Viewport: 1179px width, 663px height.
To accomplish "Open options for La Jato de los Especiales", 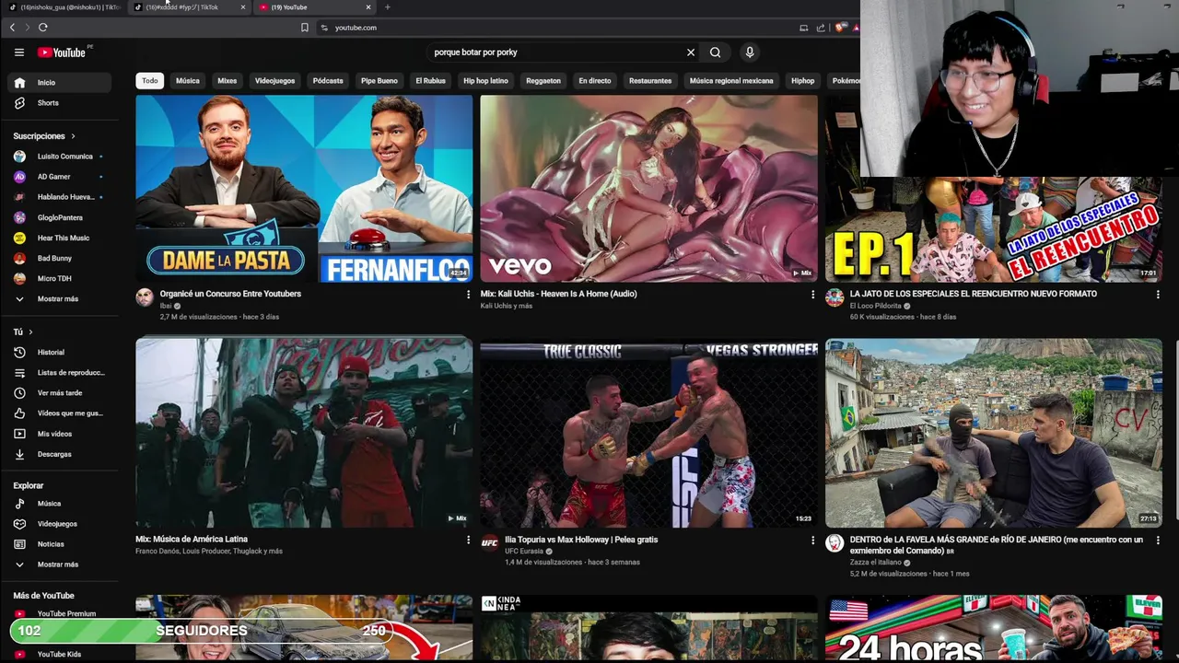I will (x=1158, y=295).
